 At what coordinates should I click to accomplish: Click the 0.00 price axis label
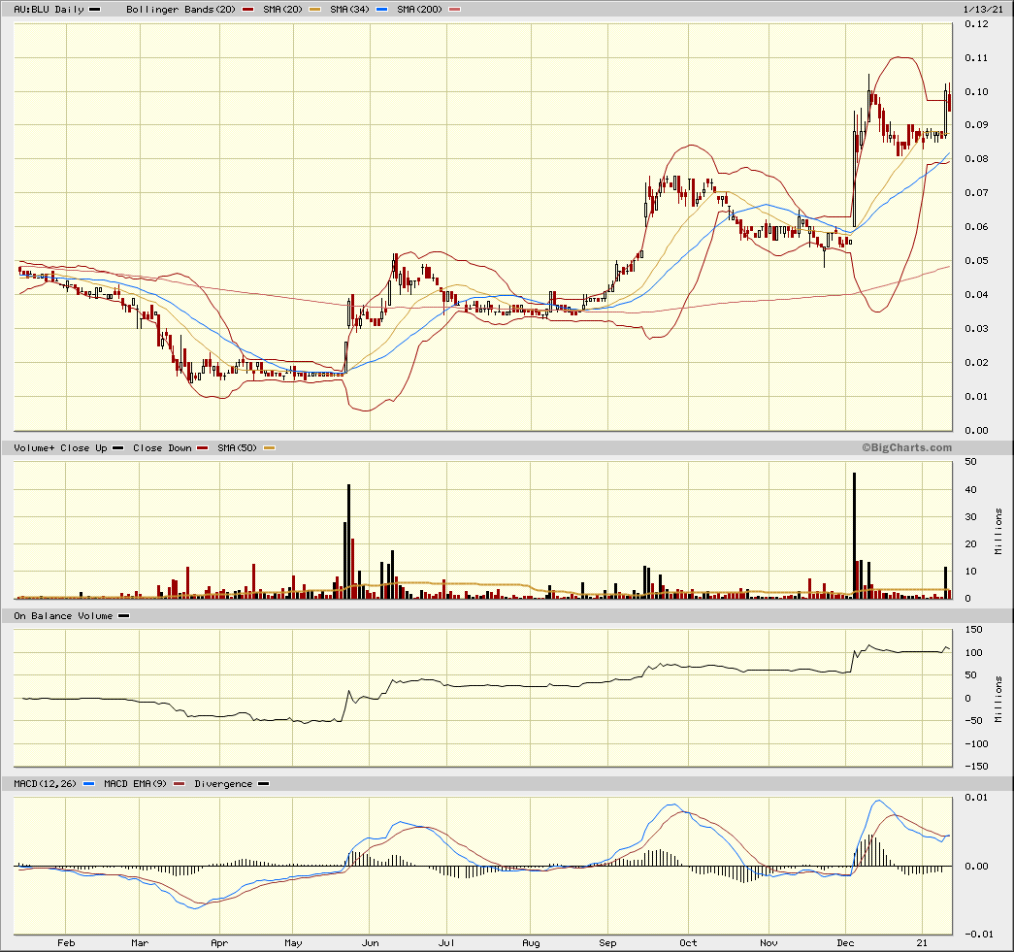click(x=976, y=430)
